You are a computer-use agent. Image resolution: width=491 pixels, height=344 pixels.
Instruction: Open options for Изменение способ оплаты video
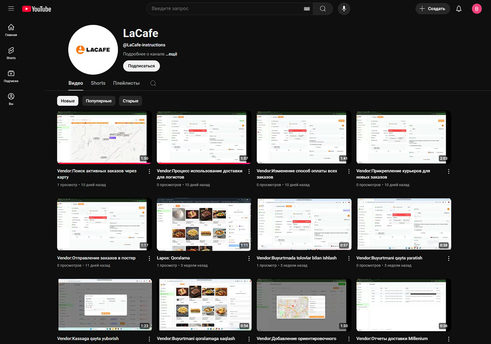[349, 172]
